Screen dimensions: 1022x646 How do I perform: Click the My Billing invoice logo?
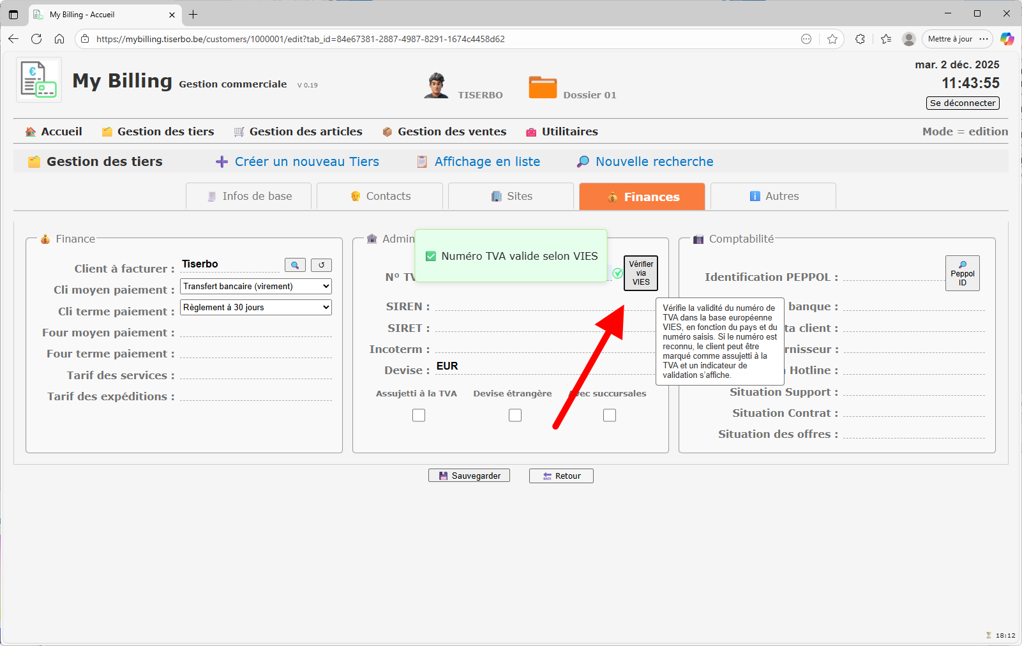pos(39,80)
